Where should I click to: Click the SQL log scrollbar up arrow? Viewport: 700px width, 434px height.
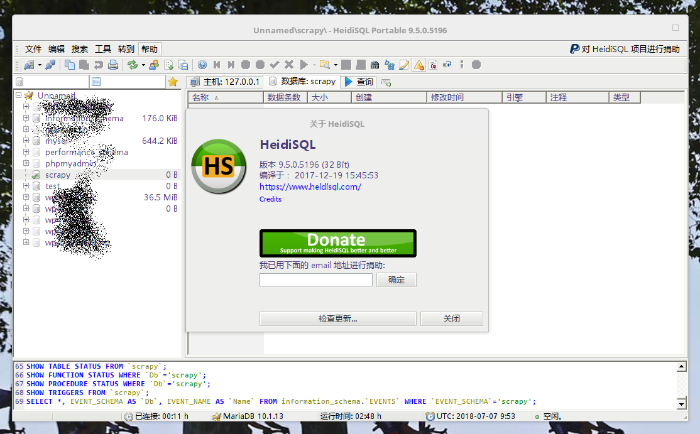point(681,367)
